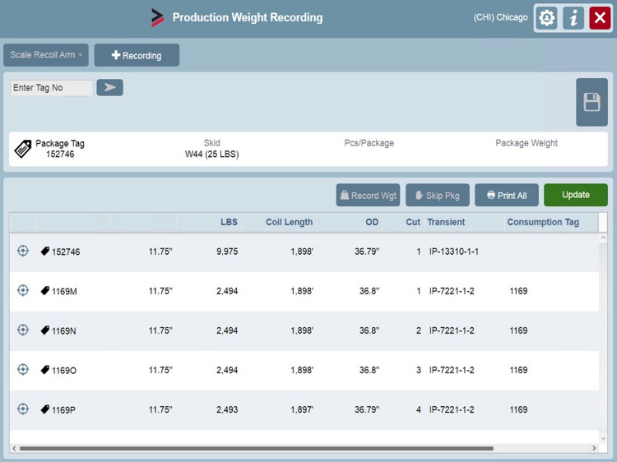Image resolution: width=617 pixels, height=462 pixels.
Task: Close the Production Weight Recording window
Action: pos(600,18)
